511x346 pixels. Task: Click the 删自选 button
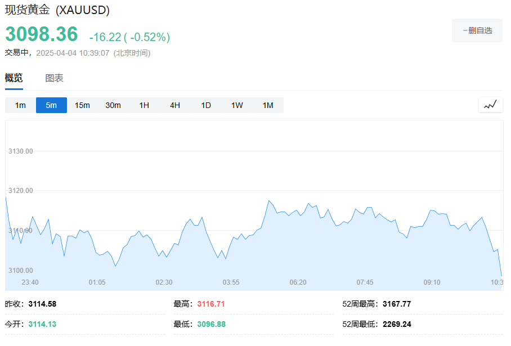point(477,30)
